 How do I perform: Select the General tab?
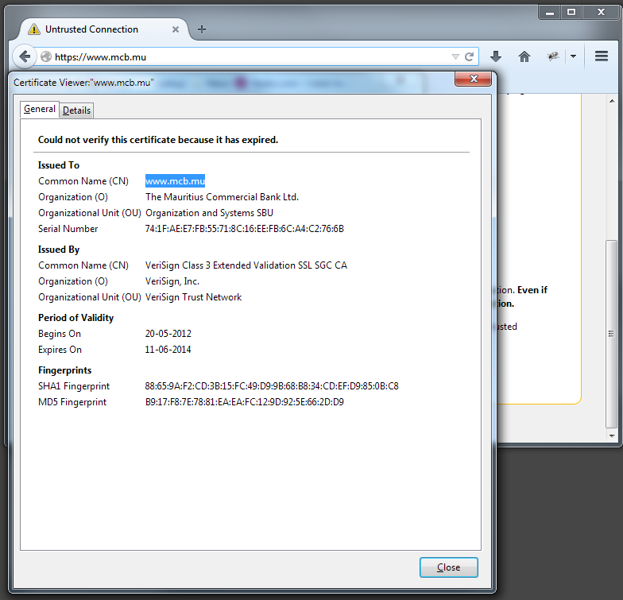click(x=40, y=110)
